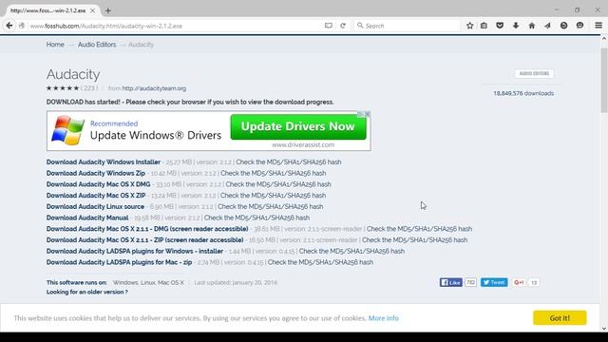
Task: Click Download Audacity Windows Zip
Action: (96, 173)
